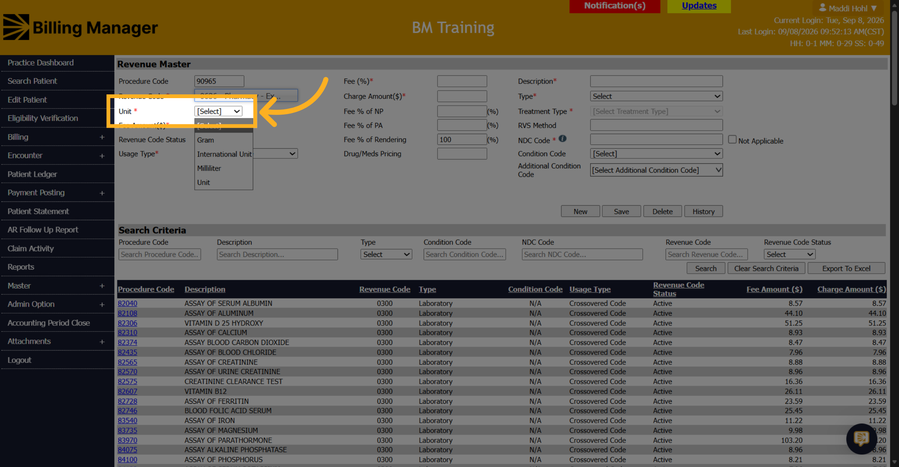Click the Procedure Code input field

click(x=219, y=81)
